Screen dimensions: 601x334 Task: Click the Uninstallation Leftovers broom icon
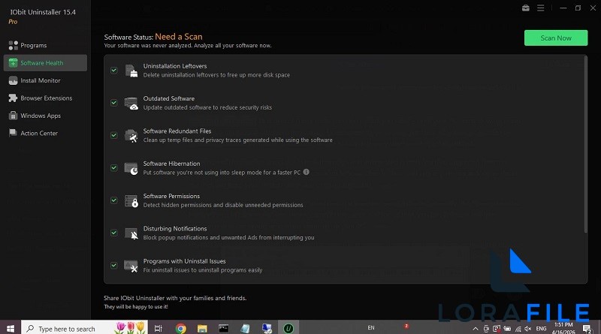tap(131, 71)
